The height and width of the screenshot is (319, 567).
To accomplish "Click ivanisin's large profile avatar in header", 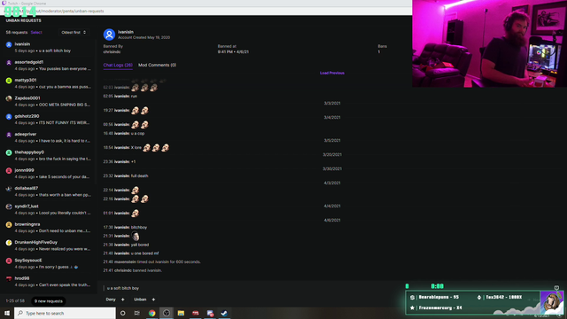I will pos(109,35).
